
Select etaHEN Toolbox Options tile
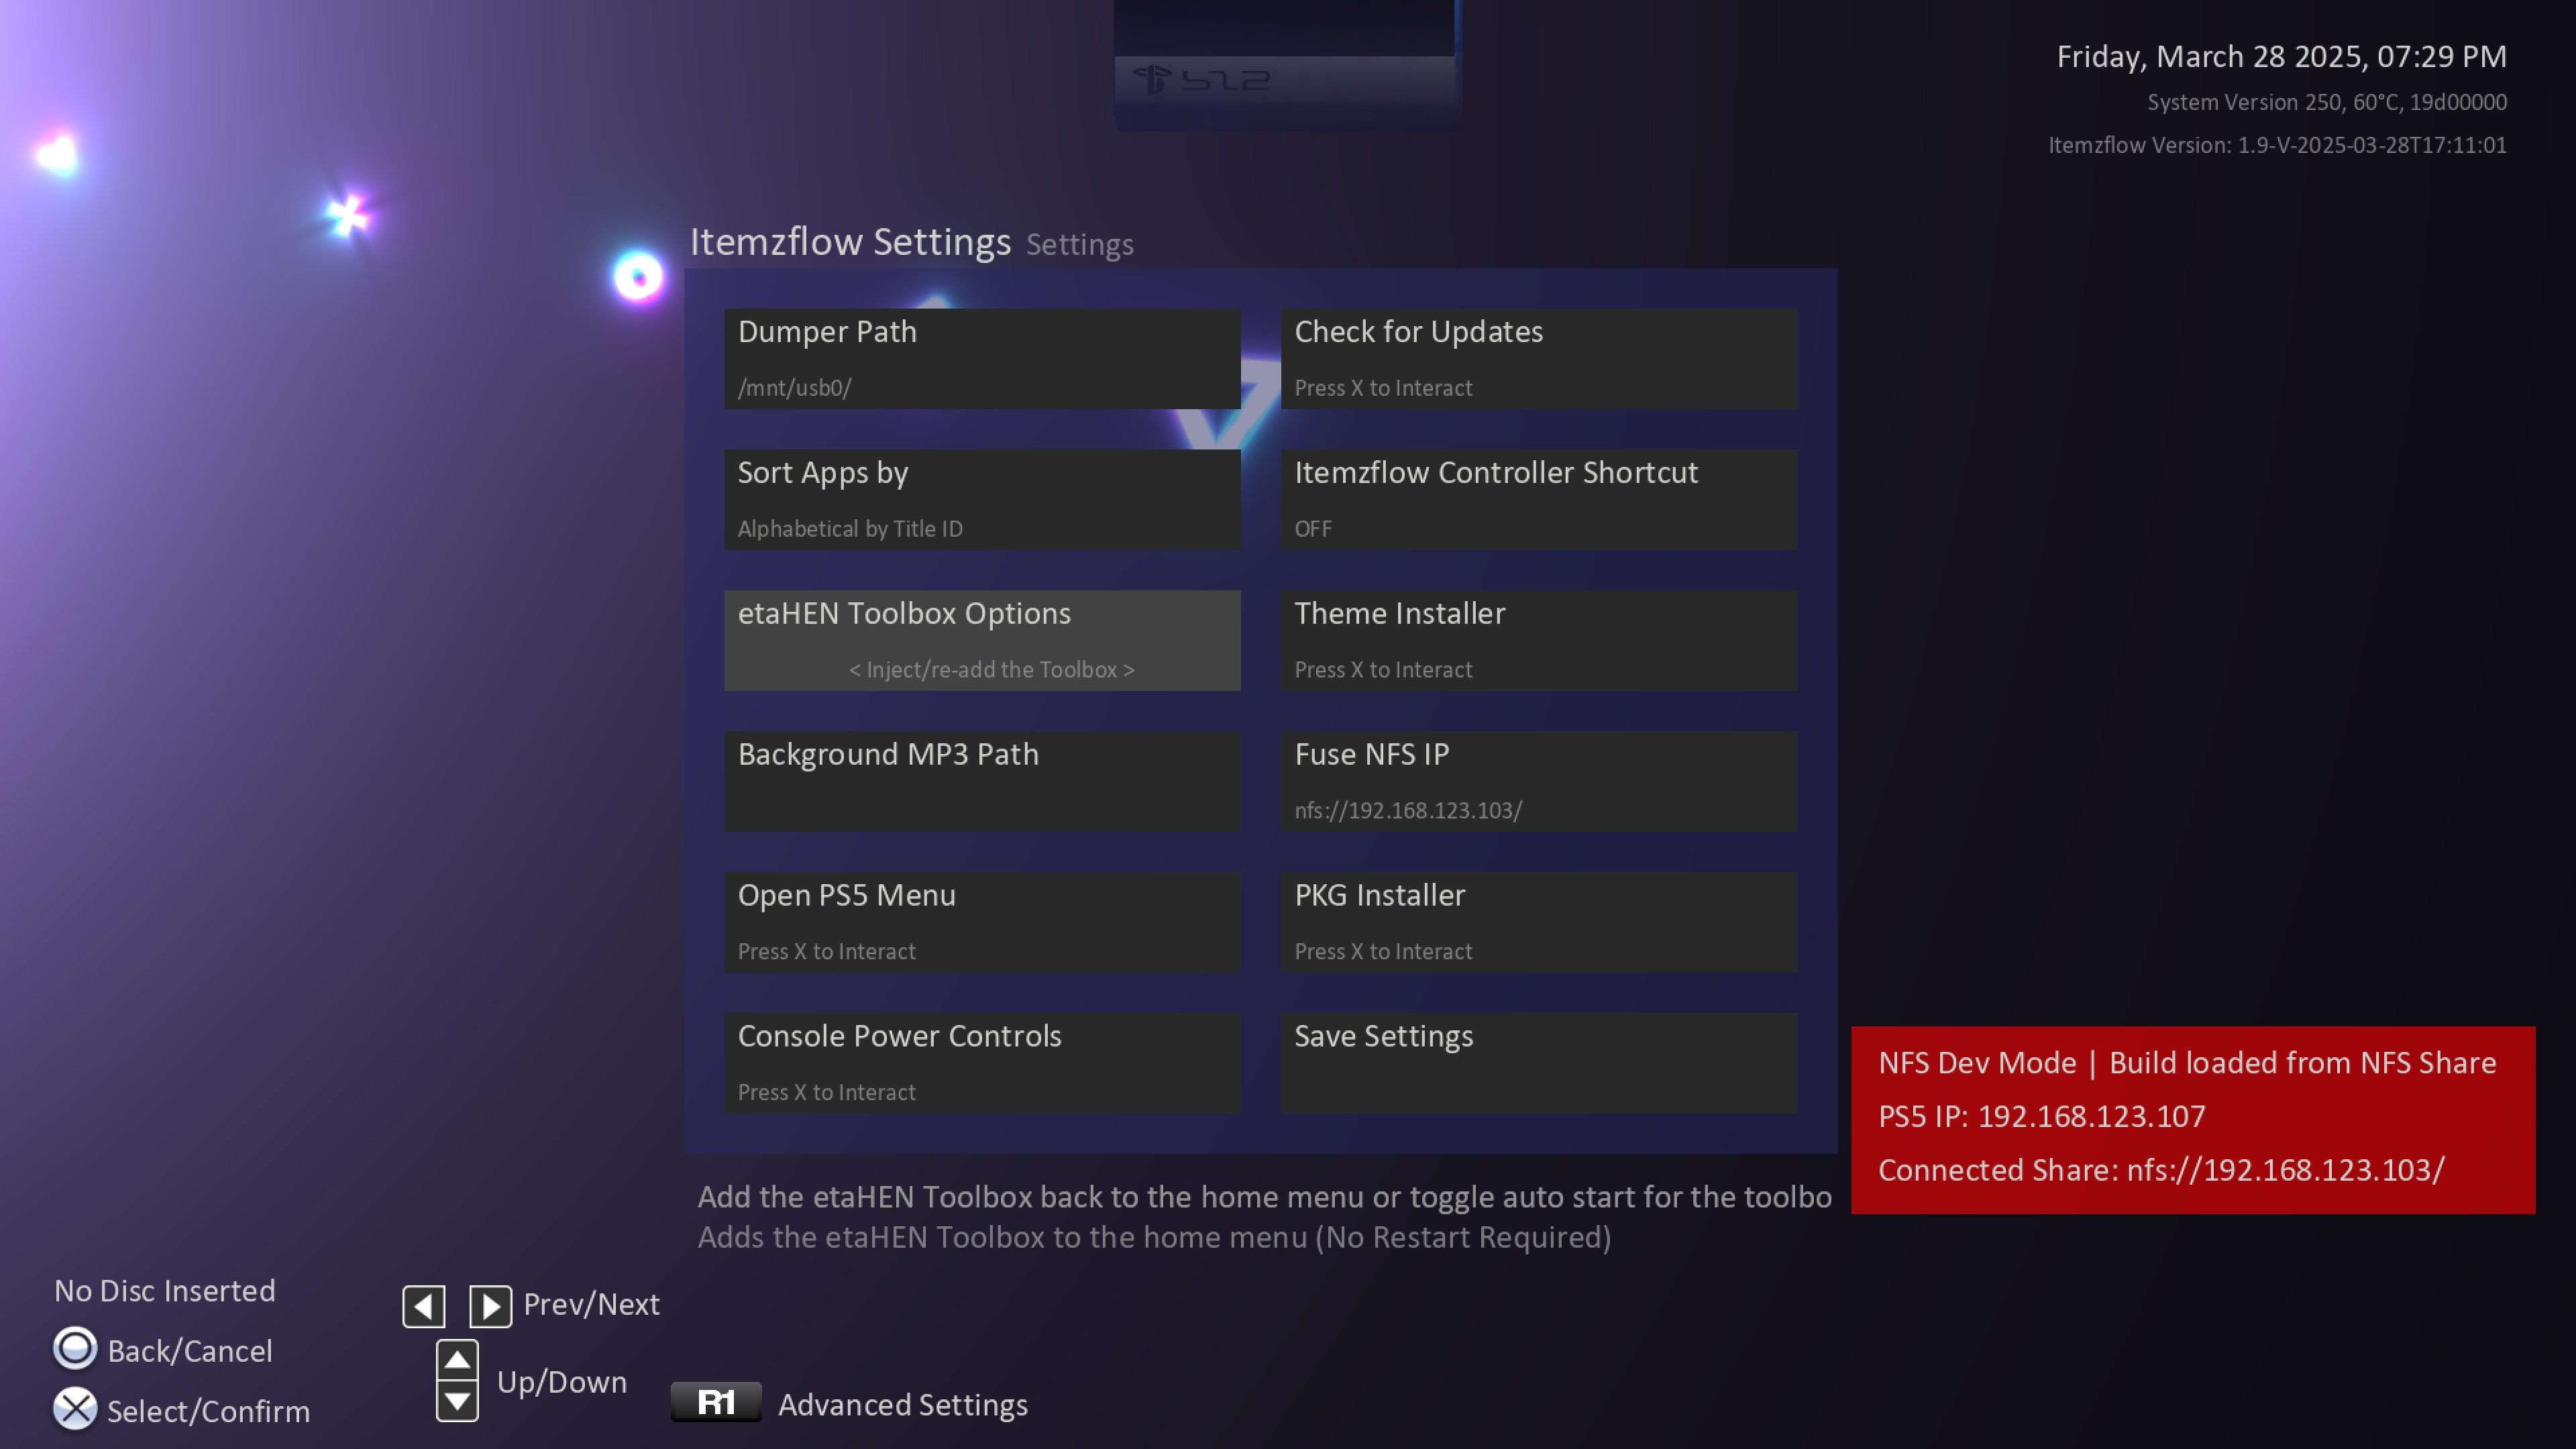(x=982, y=640)
